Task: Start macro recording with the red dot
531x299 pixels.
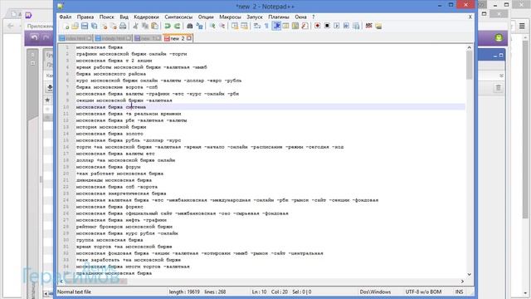Action: tap(317, 26)
